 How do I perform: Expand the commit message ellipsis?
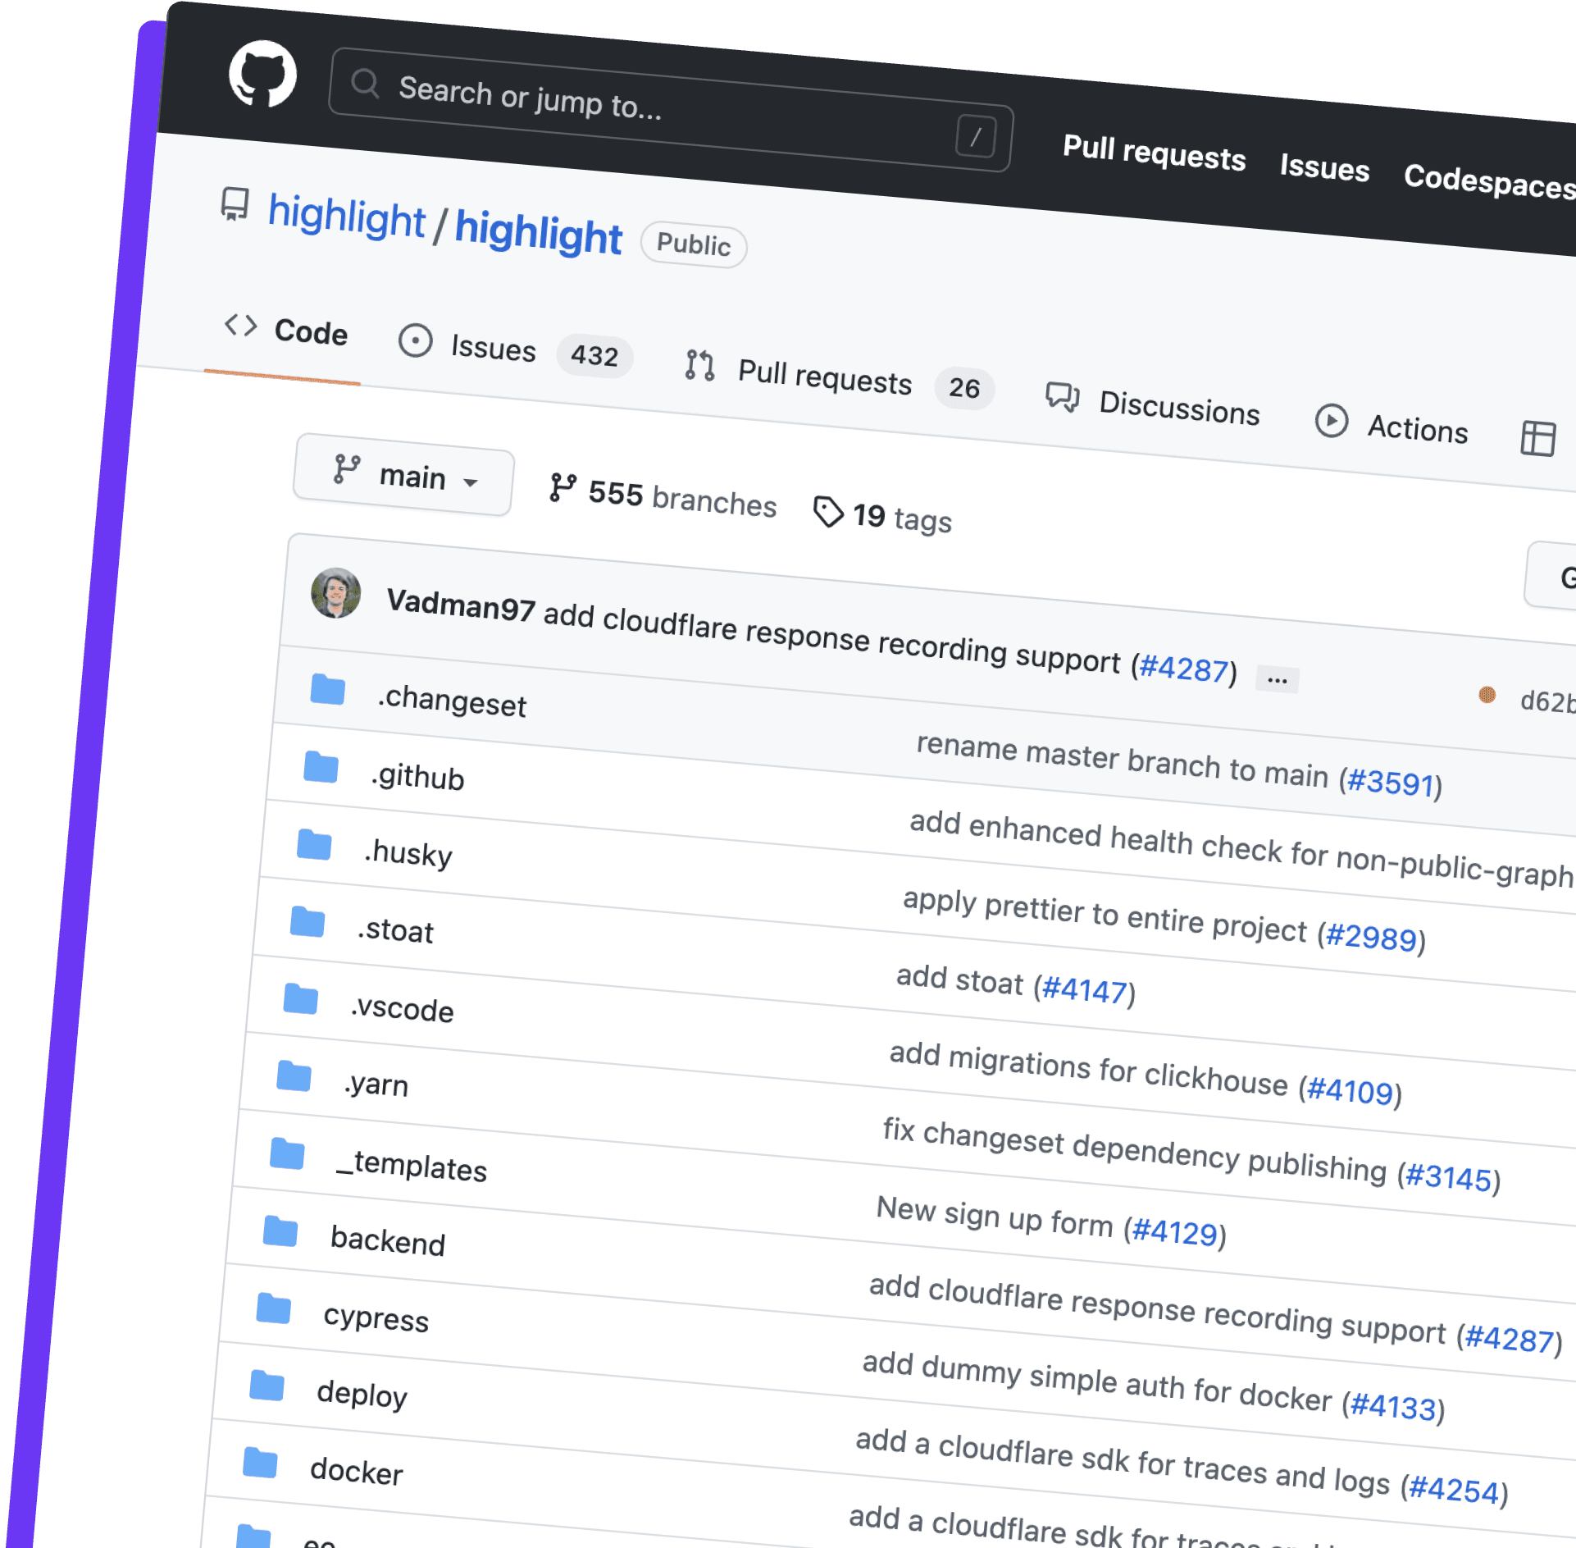(x=1277, y=679)
